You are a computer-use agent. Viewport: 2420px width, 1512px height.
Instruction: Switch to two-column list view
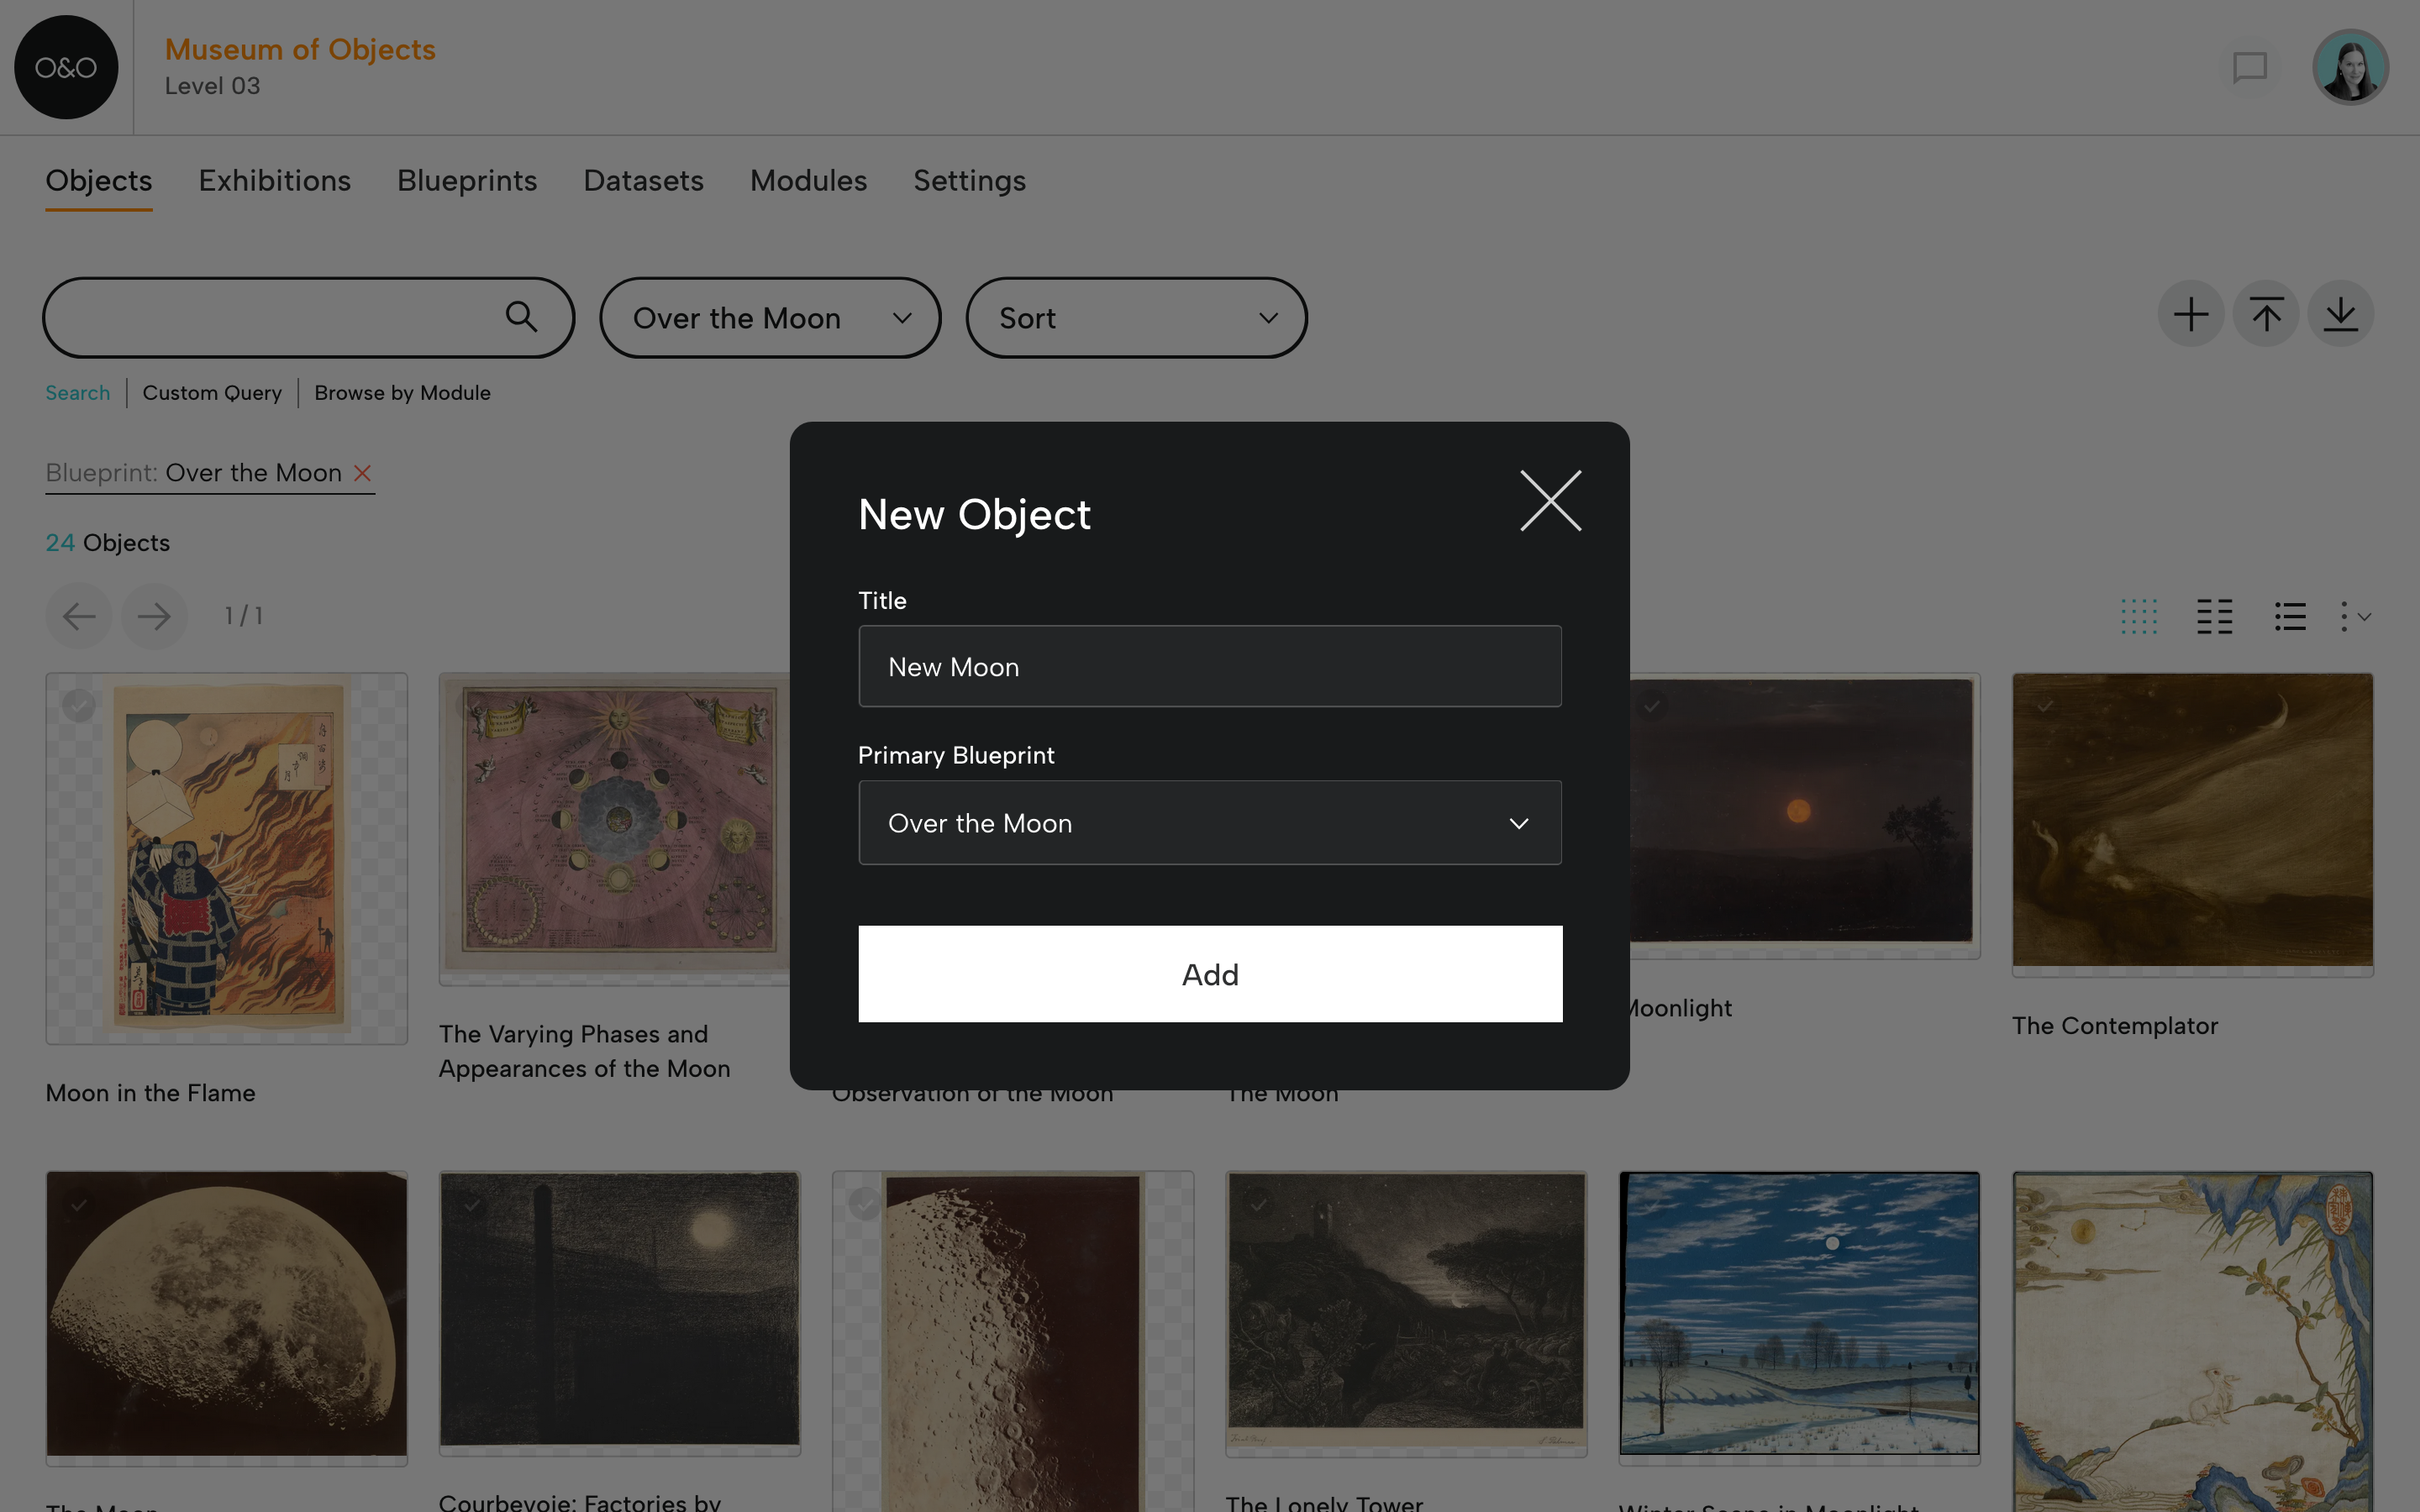(x=2214, y=616)
